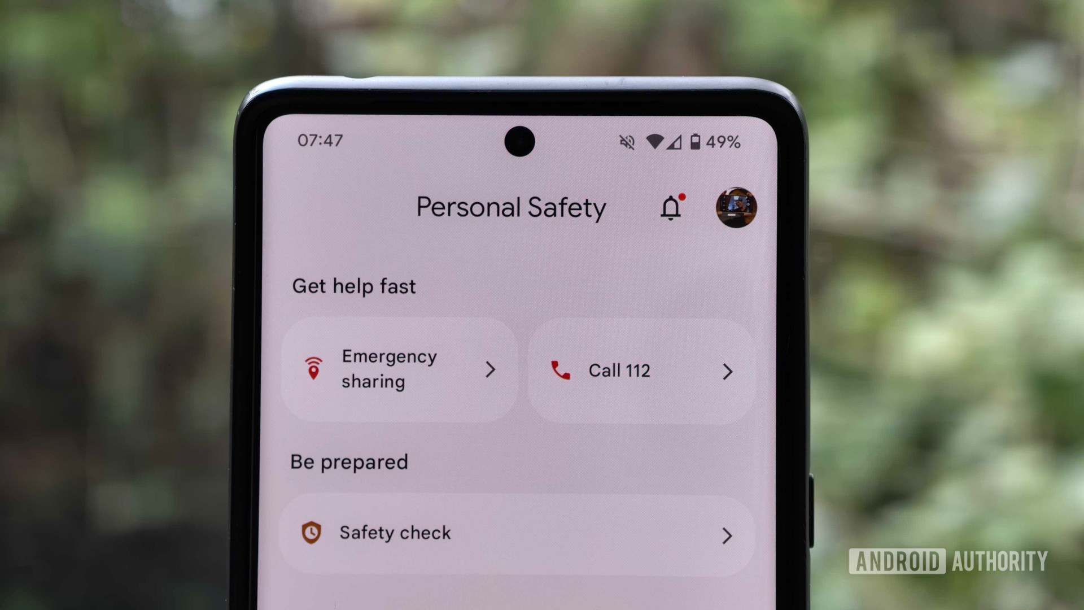1084x610 pixels.
Task: Open user profile avatar
Action: tap(736, 206)
